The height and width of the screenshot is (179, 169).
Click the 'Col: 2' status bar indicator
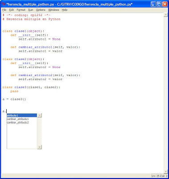click(x=164, y=176)
